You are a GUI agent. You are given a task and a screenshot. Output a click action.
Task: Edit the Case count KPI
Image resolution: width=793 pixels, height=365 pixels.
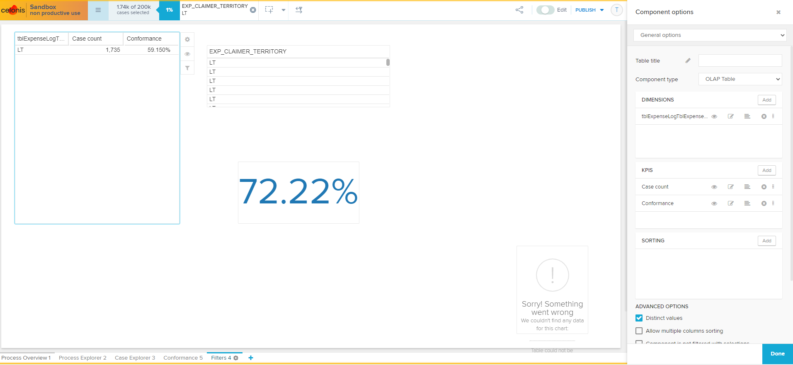[731, 187]
